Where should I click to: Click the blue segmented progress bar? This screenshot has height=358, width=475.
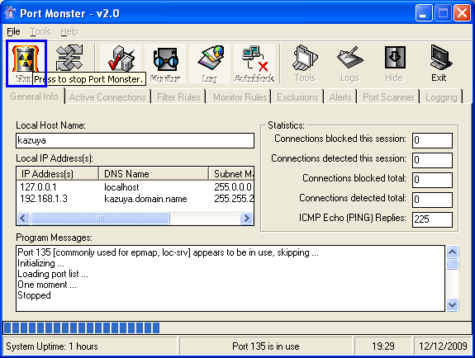click(237, 327)
